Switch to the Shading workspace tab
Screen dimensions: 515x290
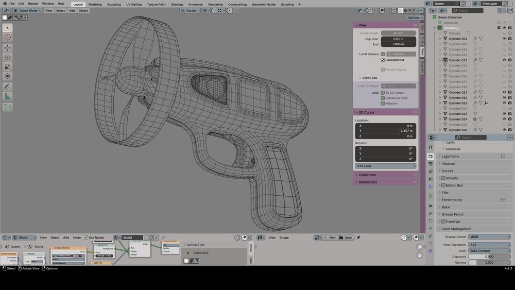coord(177,4)
